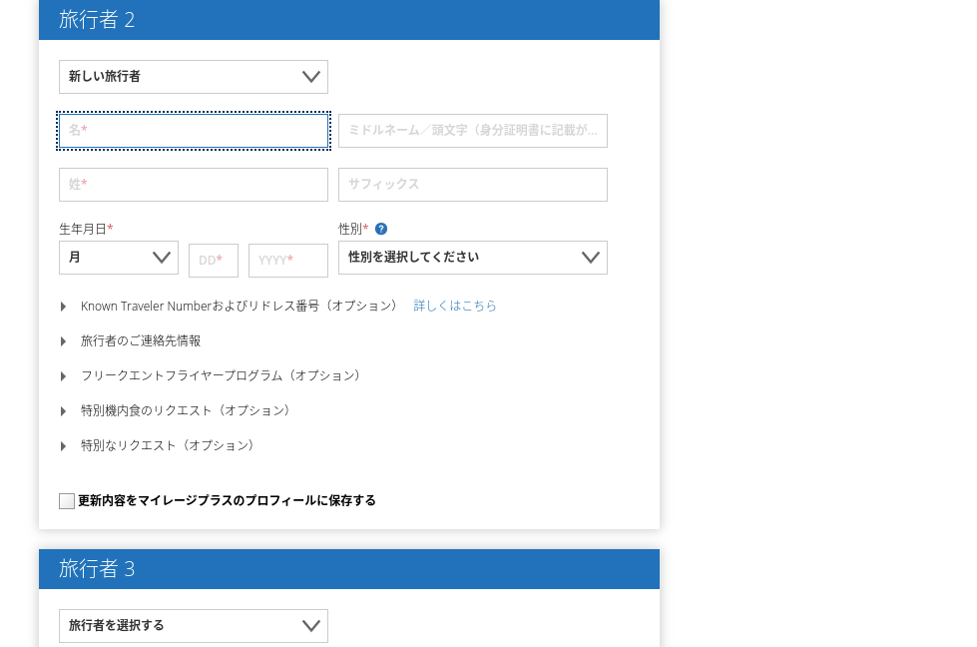This screenshot has height=647, width=977.
Task: Open the 詳しくはこちら link
Action: point(455,306)
